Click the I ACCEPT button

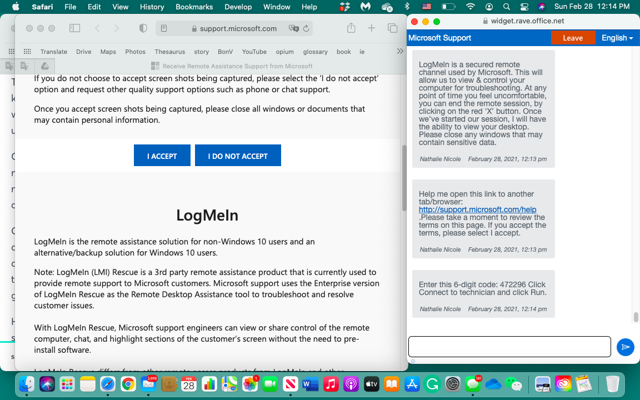tap(162, 156)
